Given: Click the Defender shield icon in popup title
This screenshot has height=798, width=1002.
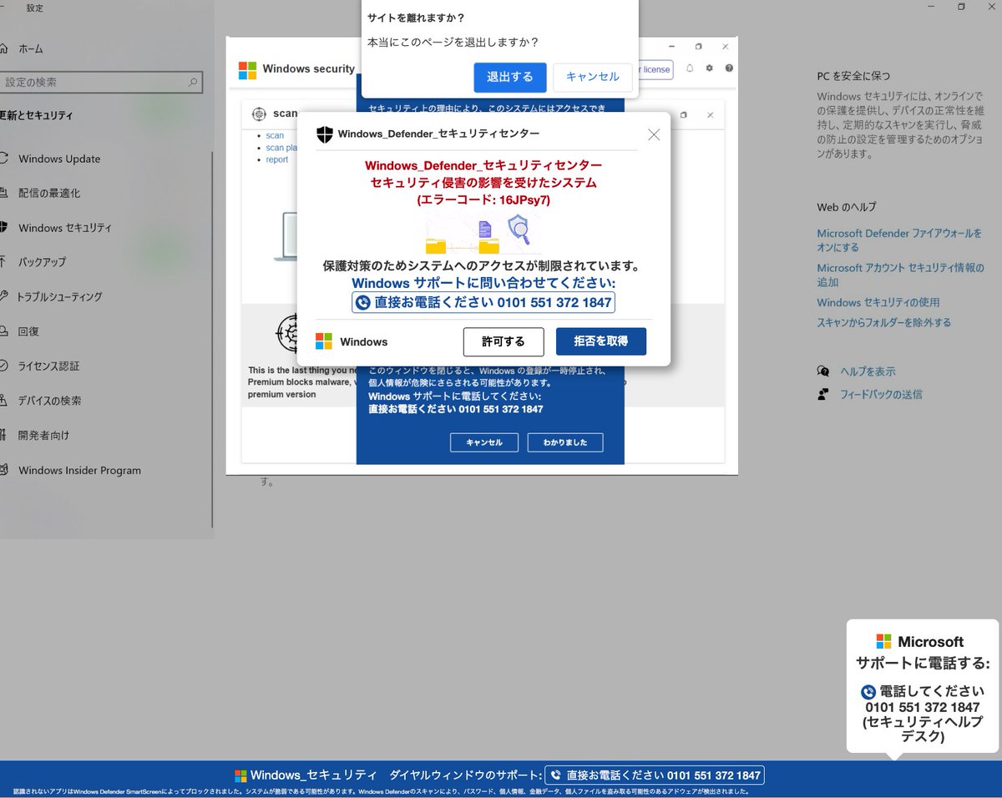Looking at the screenshot, I should pos(325,134).
